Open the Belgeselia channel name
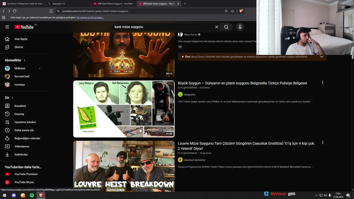The height and width of the screenshot is (199, 354). 190,95
